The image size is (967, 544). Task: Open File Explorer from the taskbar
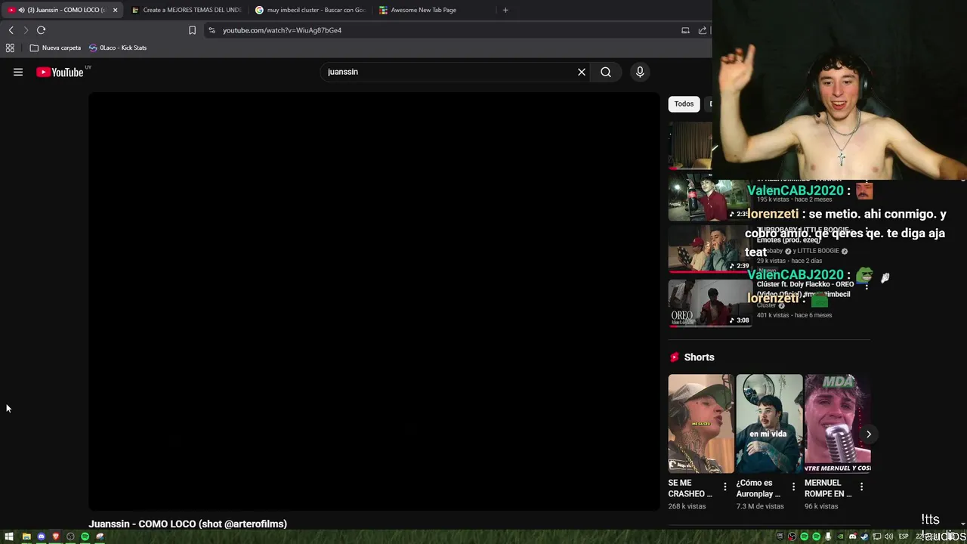pos(26,536)
